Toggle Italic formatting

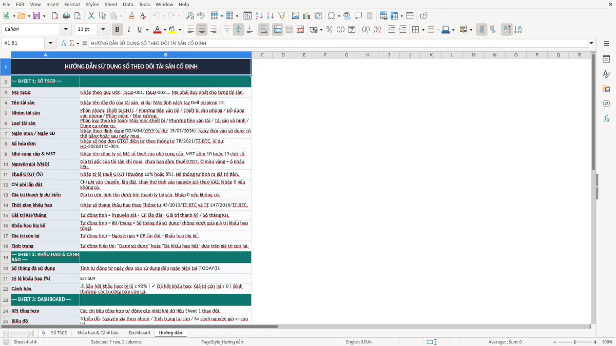129,30
